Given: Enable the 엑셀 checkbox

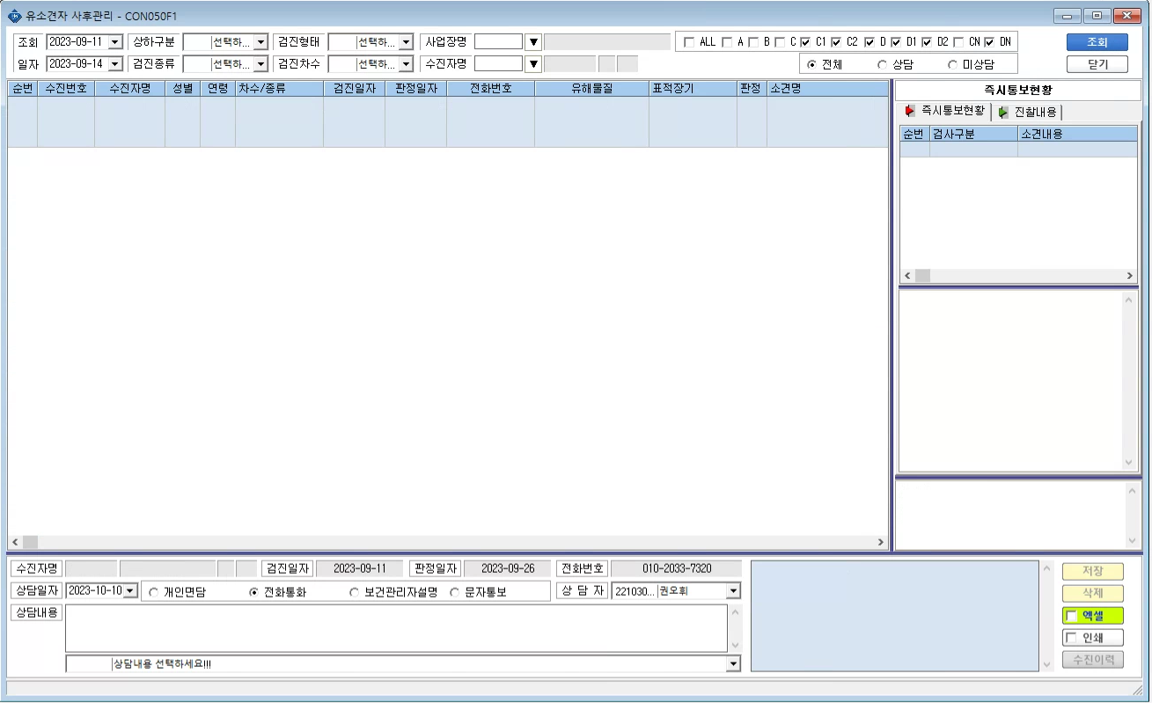Looking at the screenshot, I should point(1072,616).
